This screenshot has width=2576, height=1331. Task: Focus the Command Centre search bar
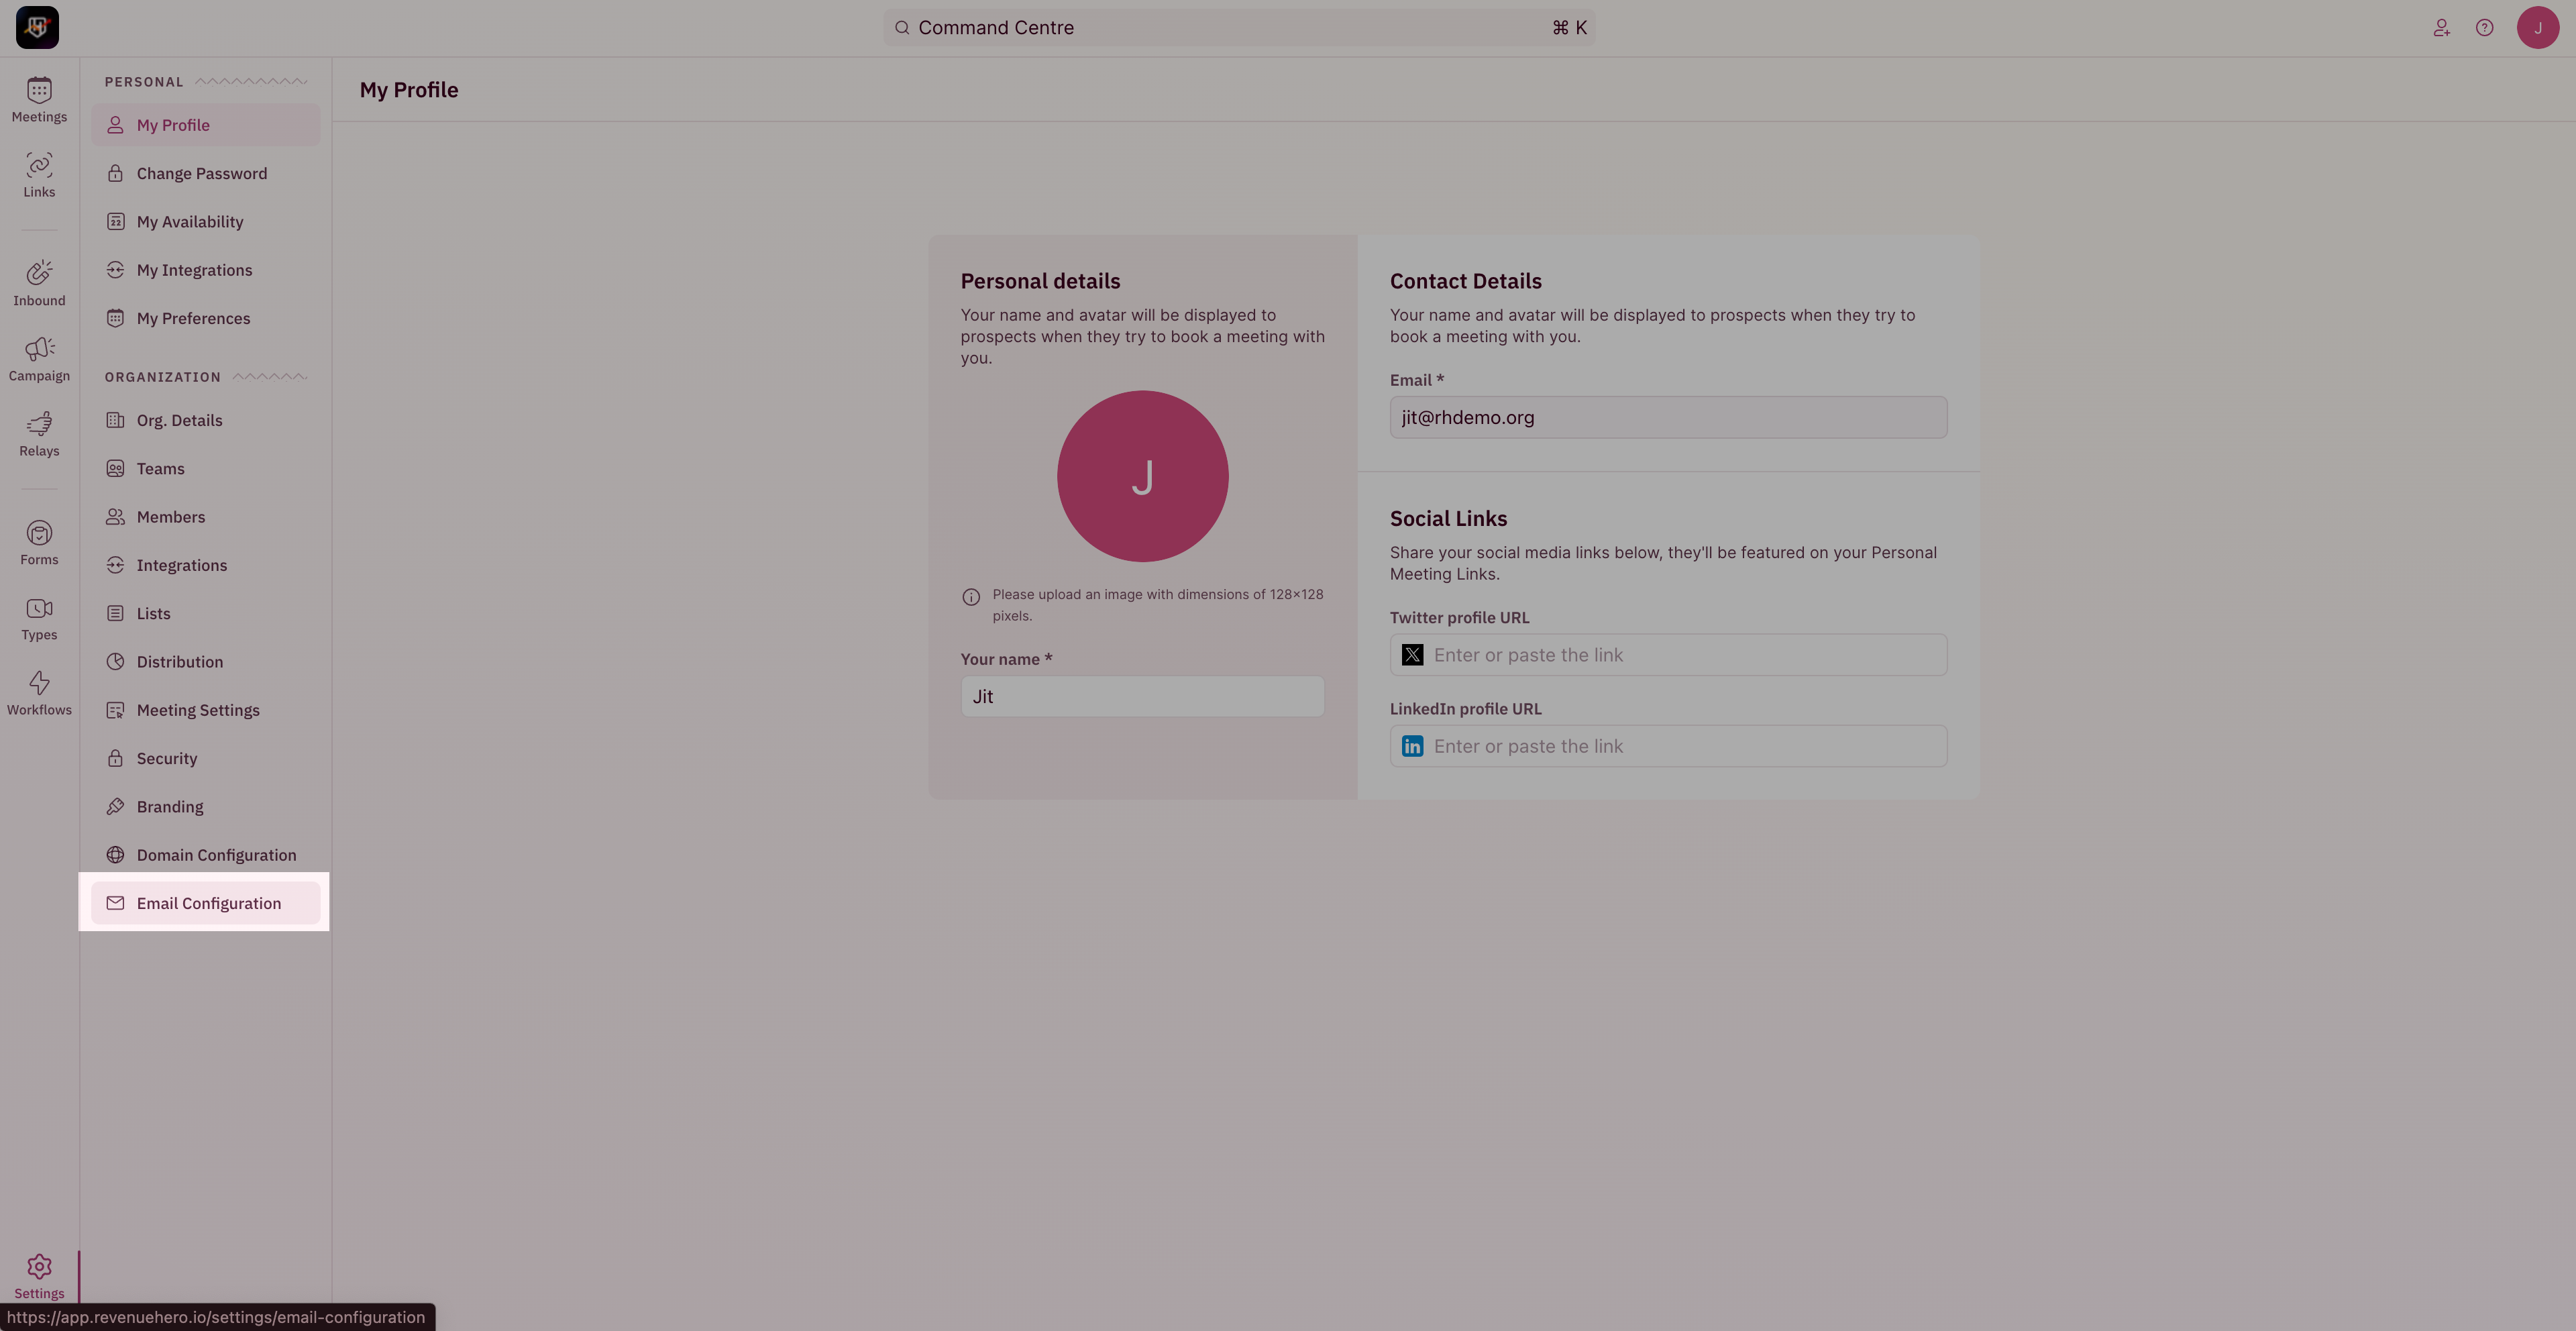click(1238, 28)
